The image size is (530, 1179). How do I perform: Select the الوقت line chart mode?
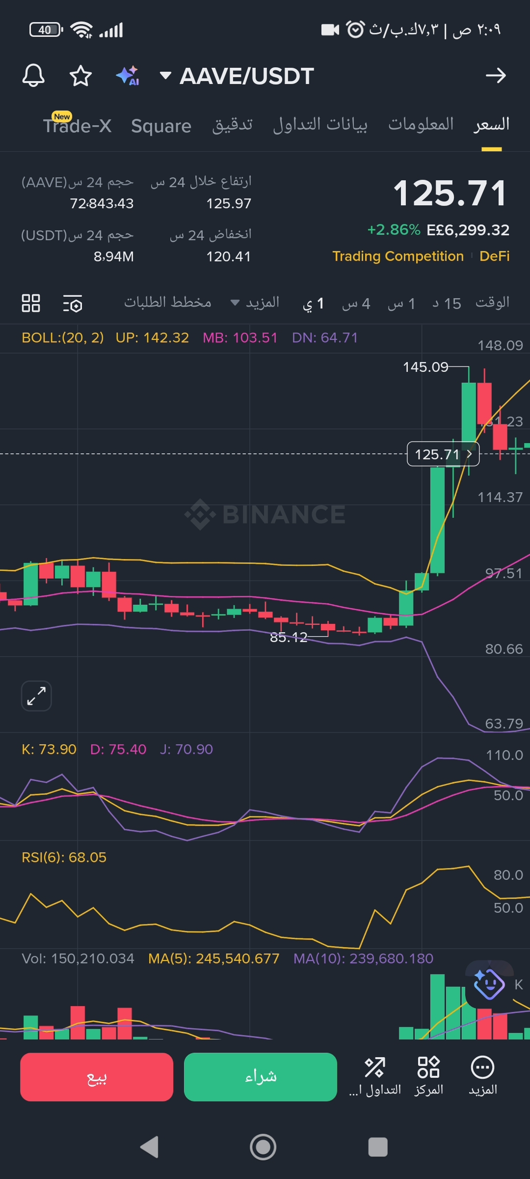(492, 303)
